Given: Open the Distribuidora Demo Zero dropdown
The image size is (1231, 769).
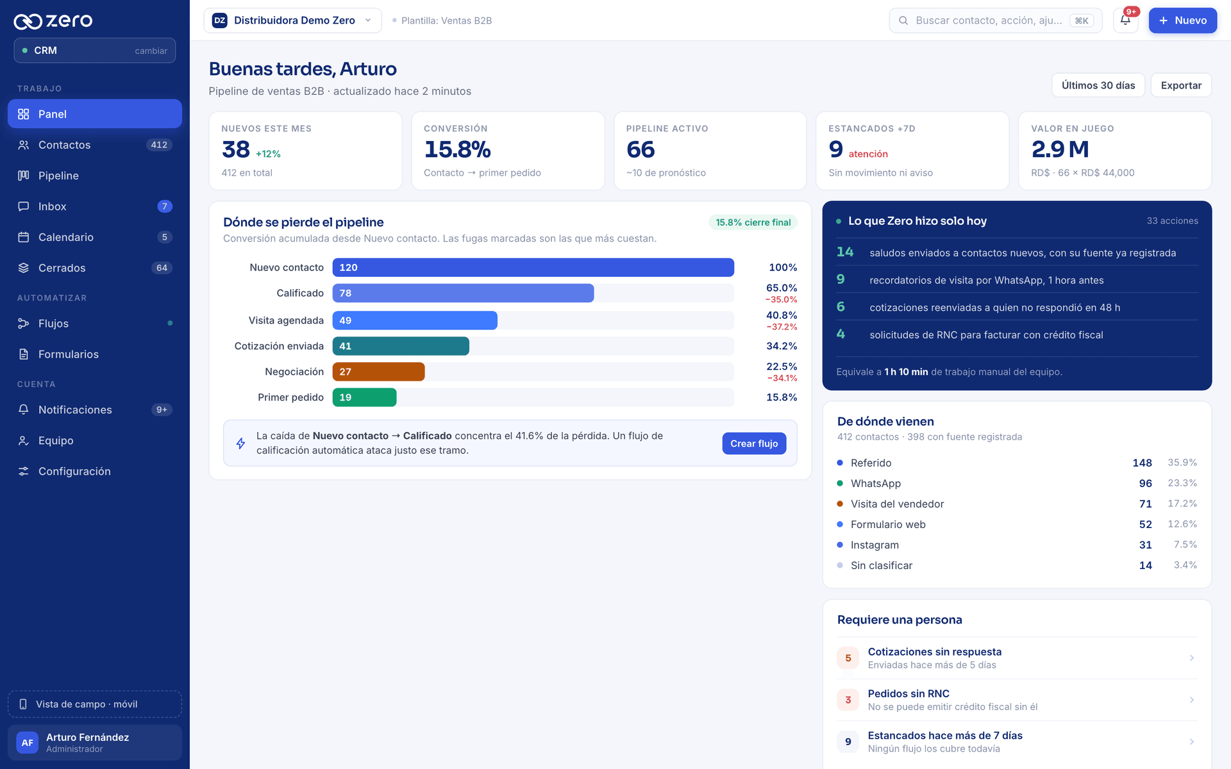Looking at the screenshot, I should point(292,21).
